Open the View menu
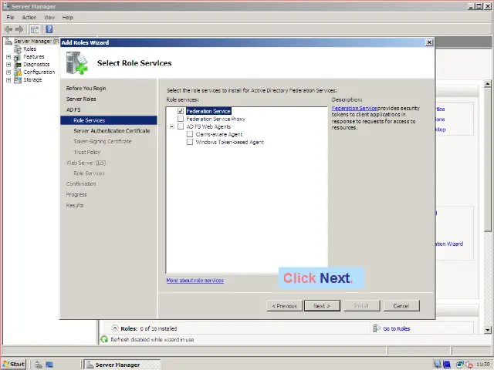Image resolution: width=494 pixels, height=370 pixels. (x=49, y=17)
